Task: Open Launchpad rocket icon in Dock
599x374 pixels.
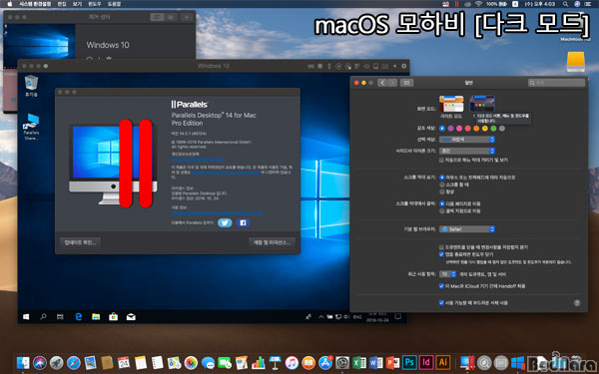Action: pyautogui.click(x=57, y=363)
